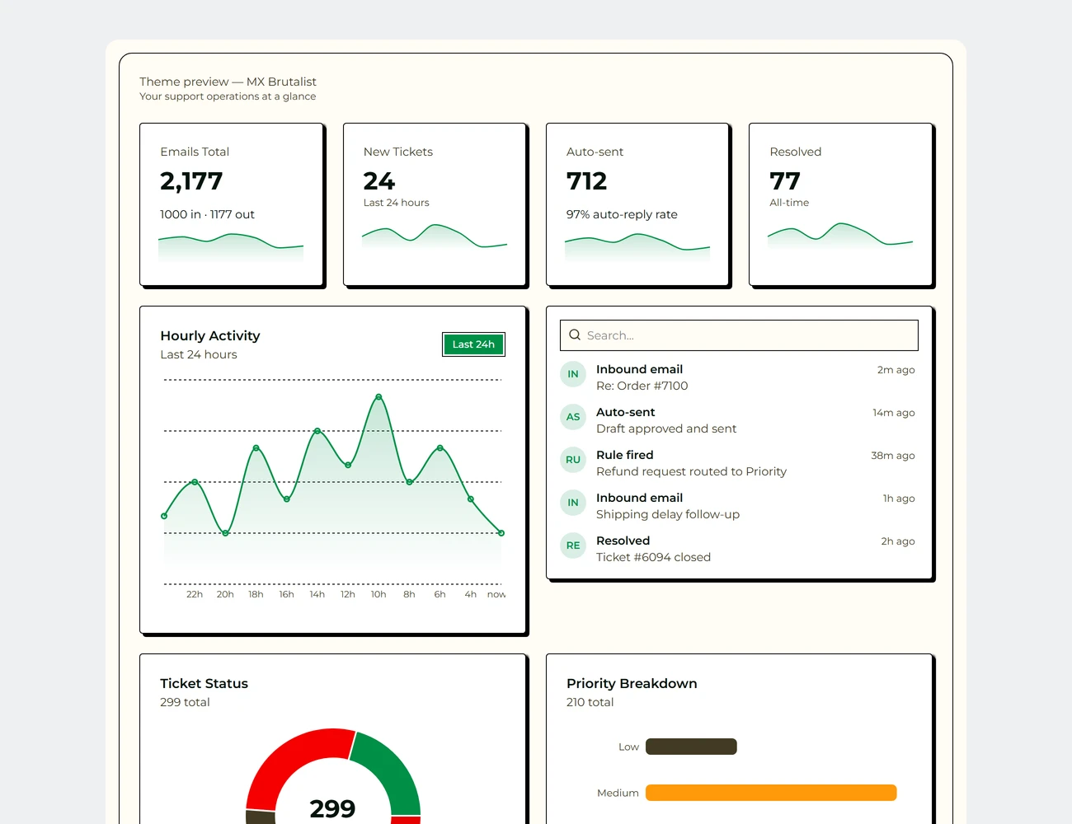Viewport: 1072px width, 824px height.
Task: Click the "1000 in · 1177 out" text
Action: [x=207, y=214]
